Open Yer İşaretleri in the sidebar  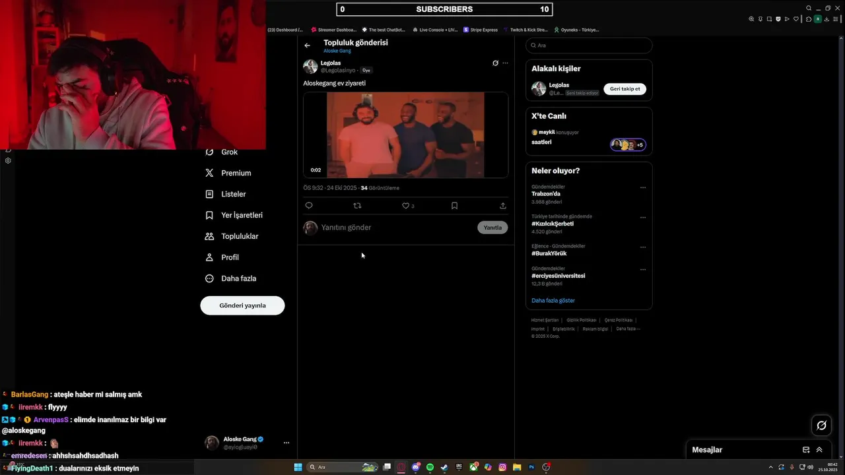coord(234,215)
